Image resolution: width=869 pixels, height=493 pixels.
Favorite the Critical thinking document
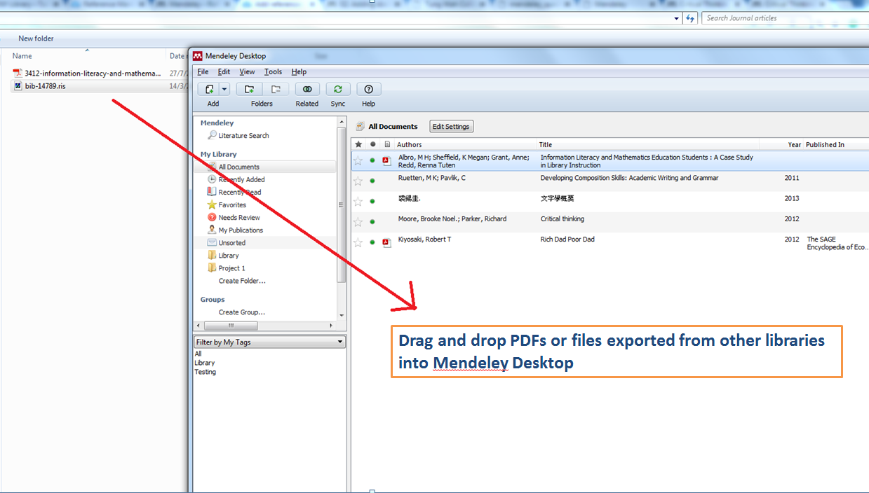[358, 222]
